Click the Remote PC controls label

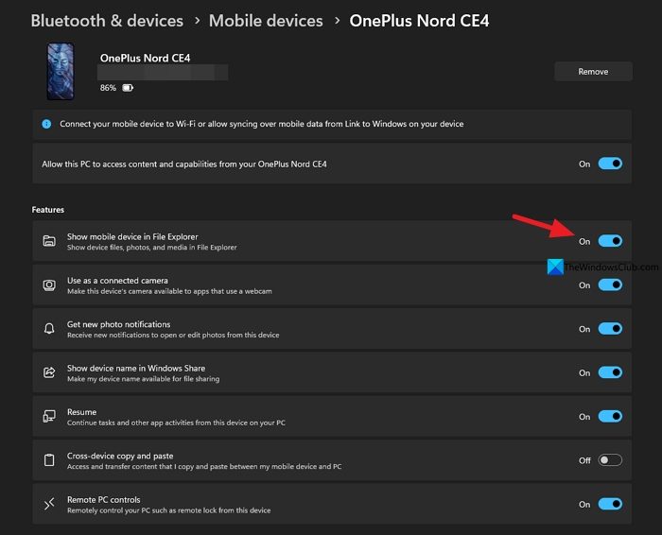[x=104, y=500]
